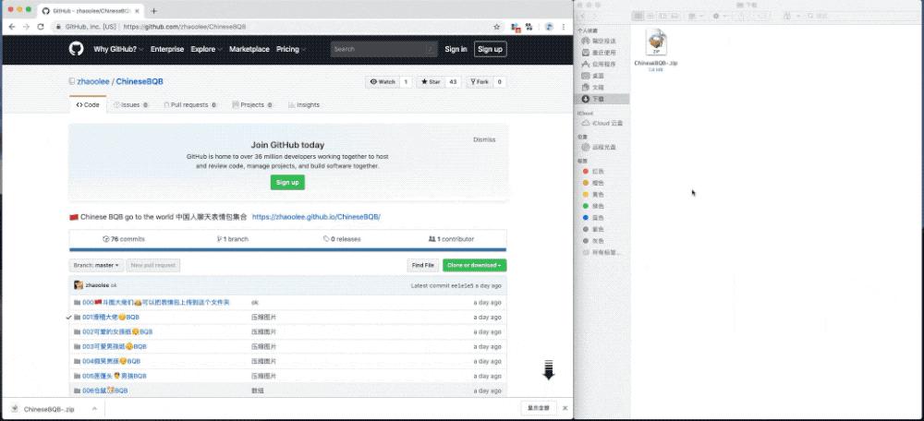Open Chrome's three-dot menu

(564, 27)
